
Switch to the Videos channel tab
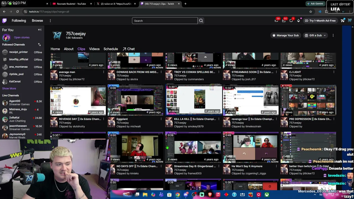94,49
